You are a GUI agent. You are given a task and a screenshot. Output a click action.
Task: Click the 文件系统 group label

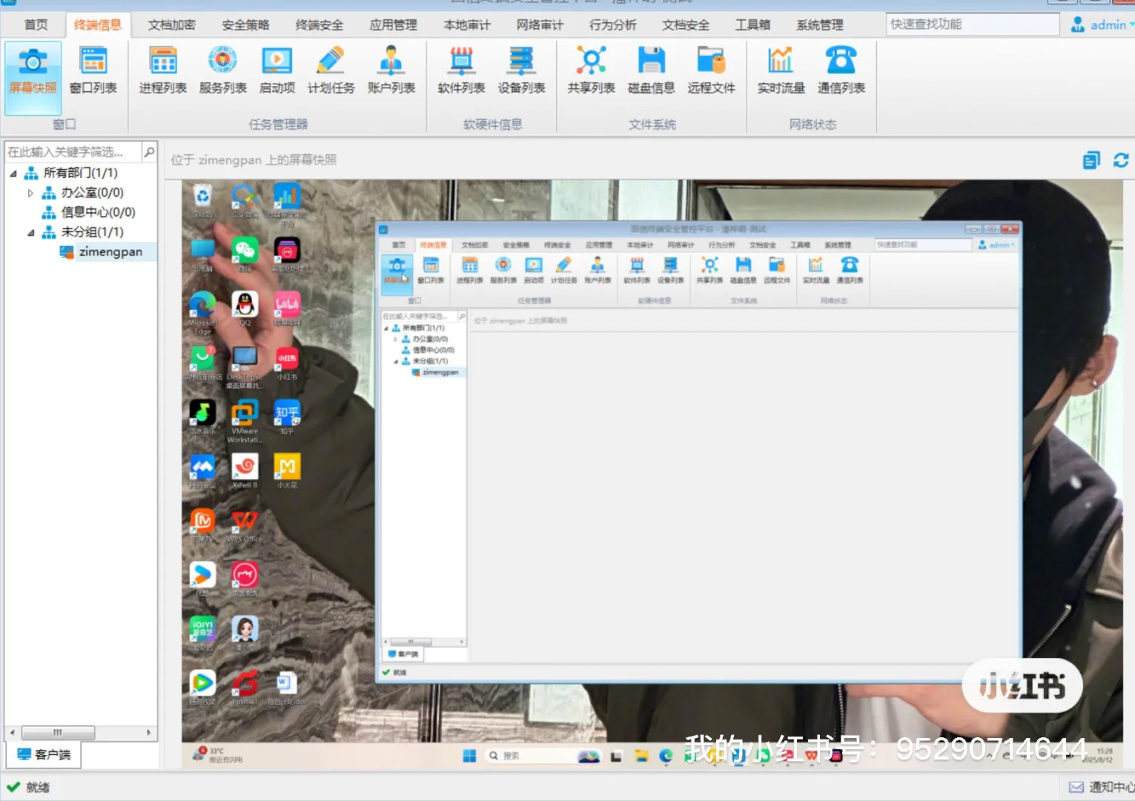(x=652, y=125)
